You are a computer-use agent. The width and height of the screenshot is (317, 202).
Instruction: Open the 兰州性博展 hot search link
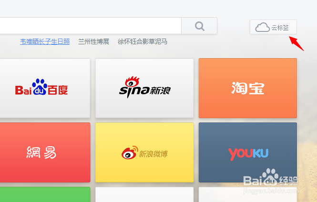93,41
